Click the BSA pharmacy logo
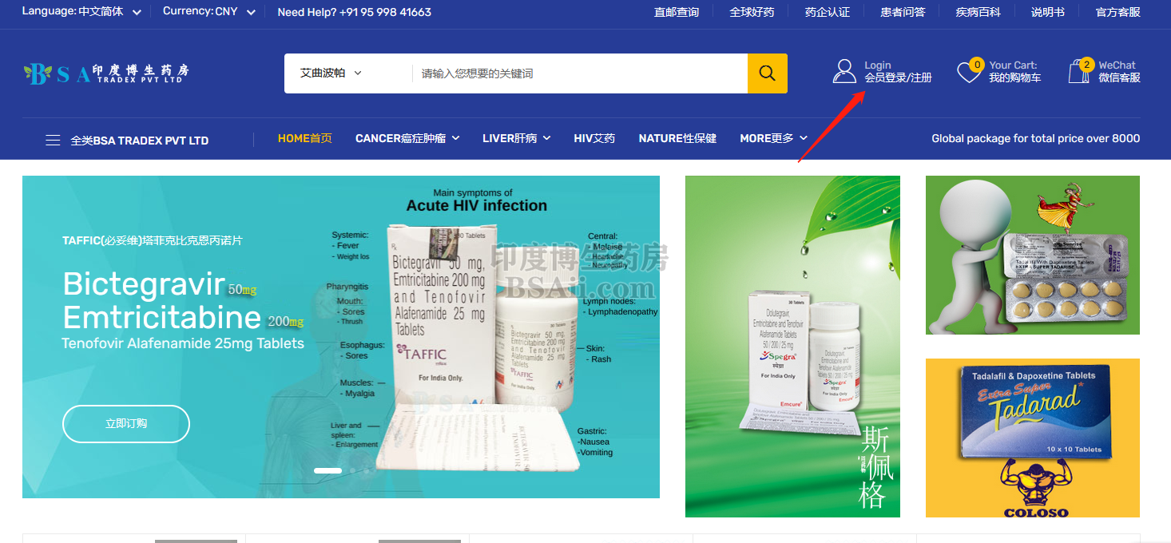The image size is (1171, 543). tap(106, 73)
